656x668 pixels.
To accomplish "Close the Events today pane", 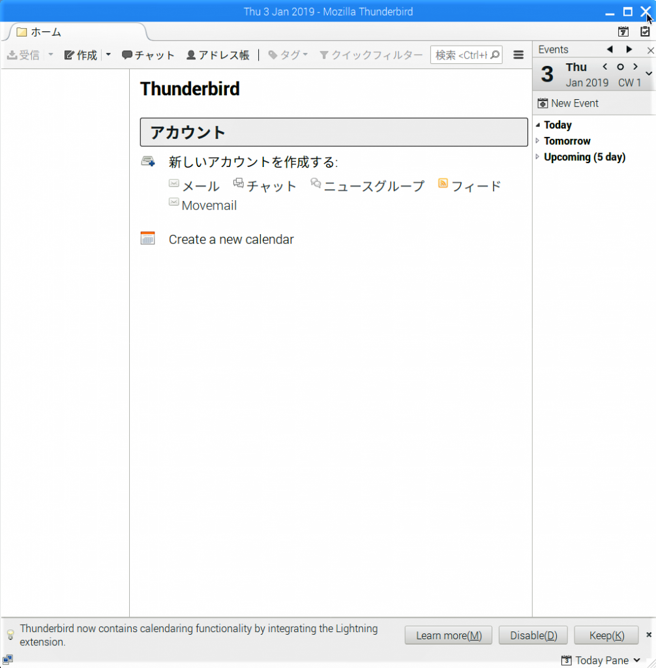I will [651, 50].
